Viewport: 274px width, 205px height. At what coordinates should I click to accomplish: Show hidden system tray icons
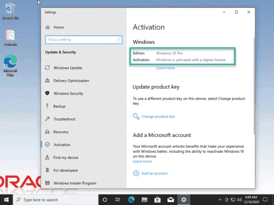(220, 200)
